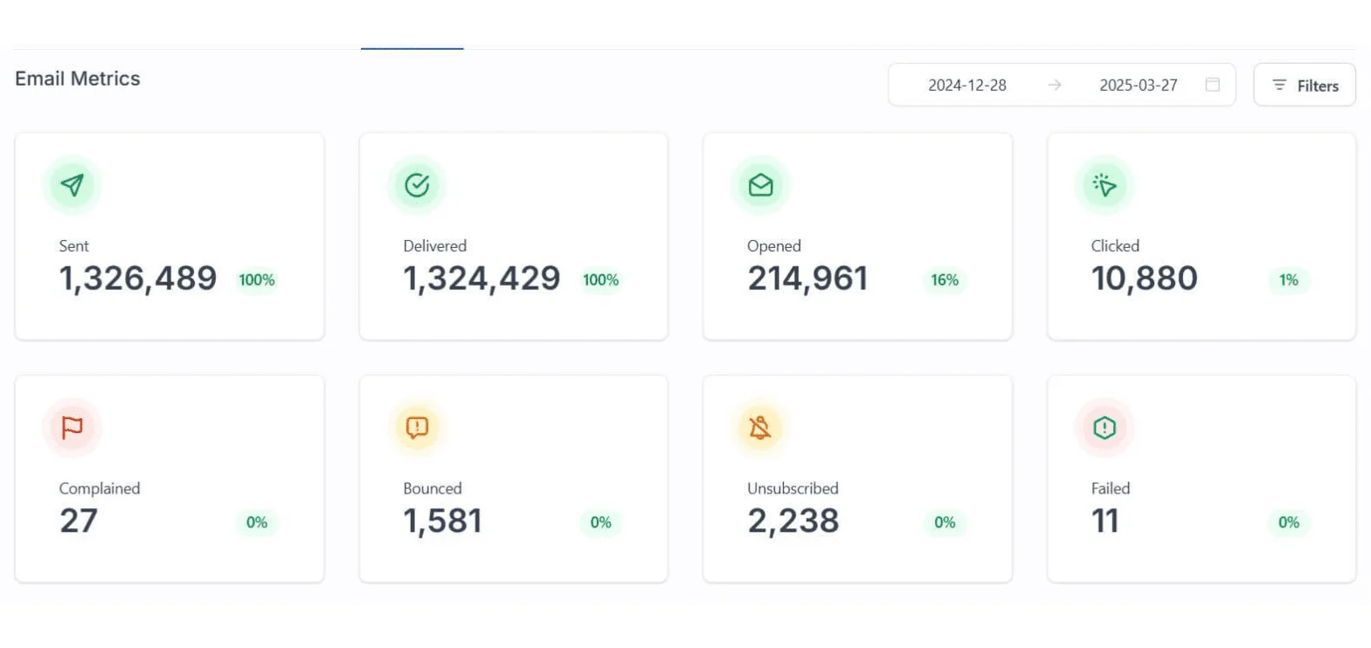
Task: Open the Filters button
Action: 1305,85
